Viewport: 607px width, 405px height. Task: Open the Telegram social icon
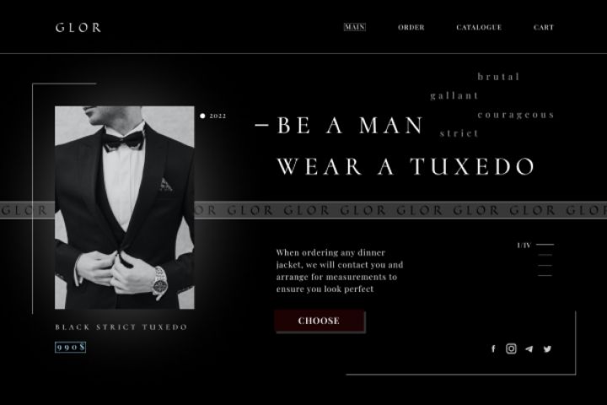[x=529, y=349]
